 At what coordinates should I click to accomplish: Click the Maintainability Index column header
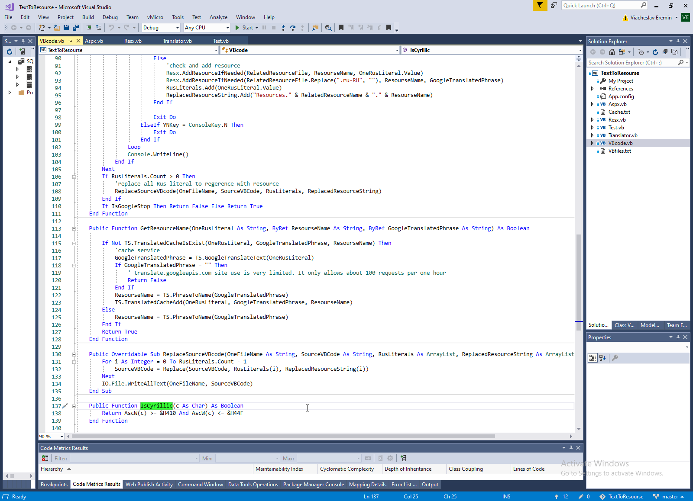pos(279,469)
